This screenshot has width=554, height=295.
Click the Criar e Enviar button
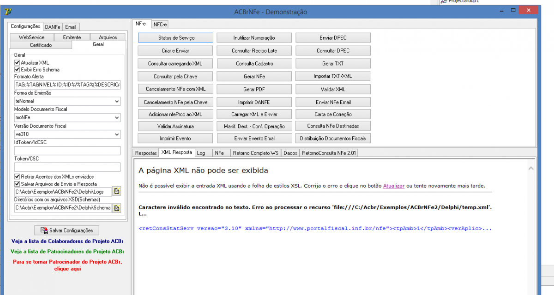(x=175, y=50)
